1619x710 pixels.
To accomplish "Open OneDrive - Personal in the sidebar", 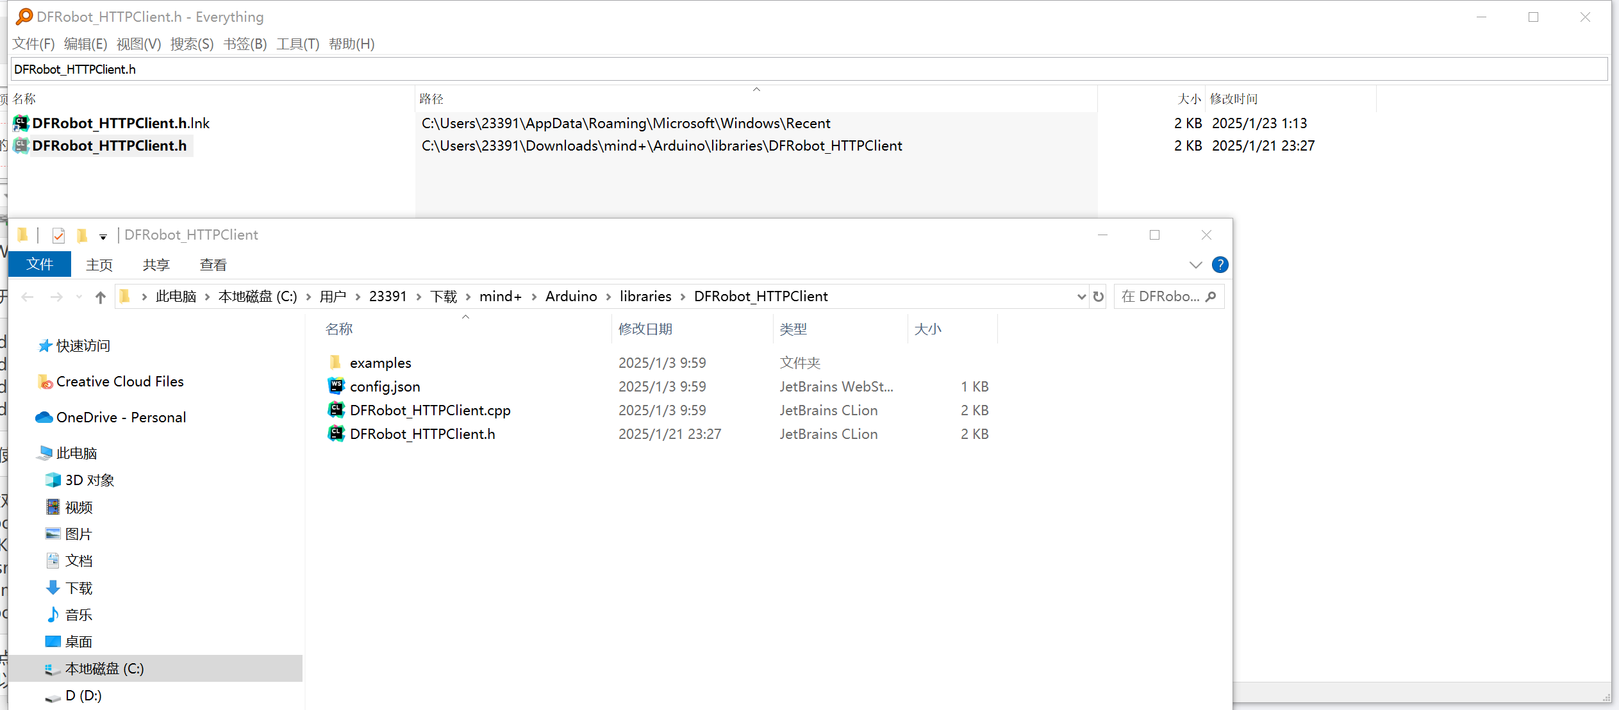I will (110, 418).
